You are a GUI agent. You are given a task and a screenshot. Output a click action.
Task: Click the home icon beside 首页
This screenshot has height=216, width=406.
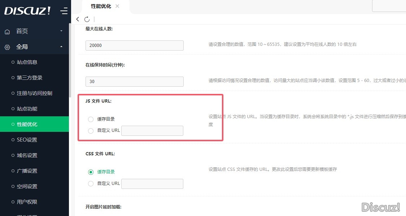[7, 31]
